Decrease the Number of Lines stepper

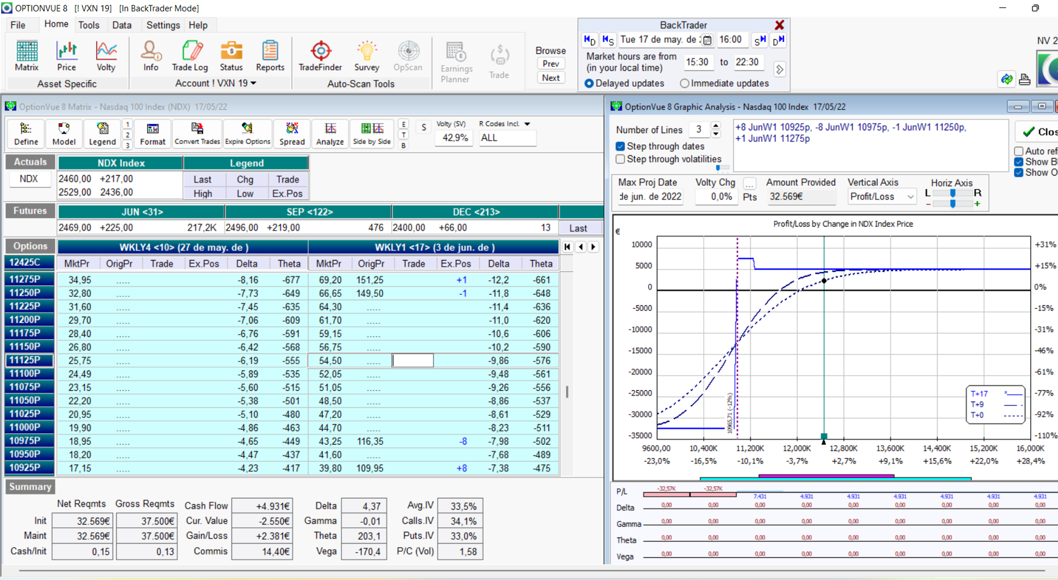coord(716,134)
